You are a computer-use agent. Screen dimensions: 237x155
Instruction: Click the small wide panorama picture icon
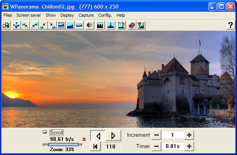coord(79,25)
